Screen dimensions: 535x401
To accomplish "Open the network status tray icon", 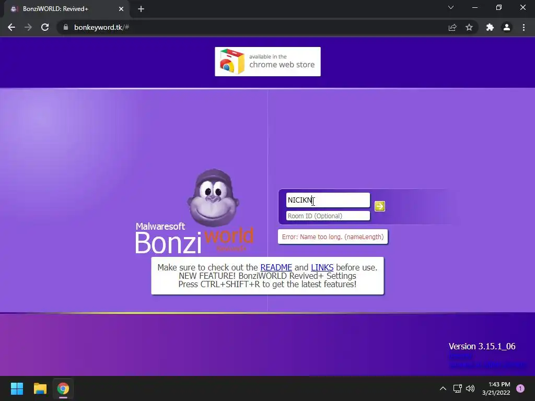I will coord(457,388).
